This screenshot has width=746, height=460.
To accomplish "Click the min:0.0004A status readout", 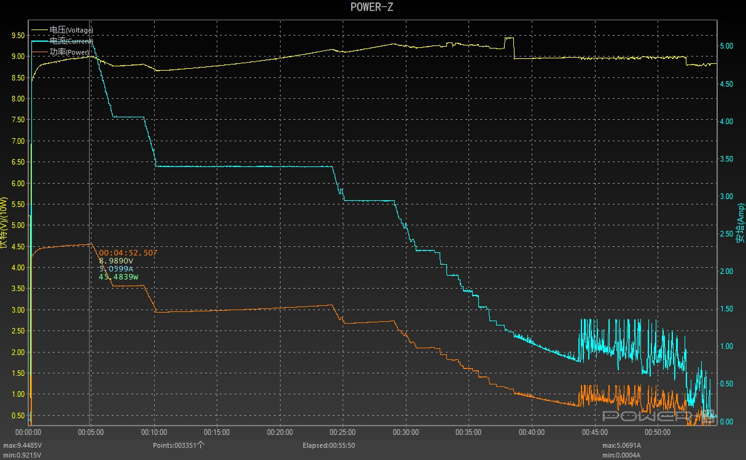I will (x=621, y=455).
